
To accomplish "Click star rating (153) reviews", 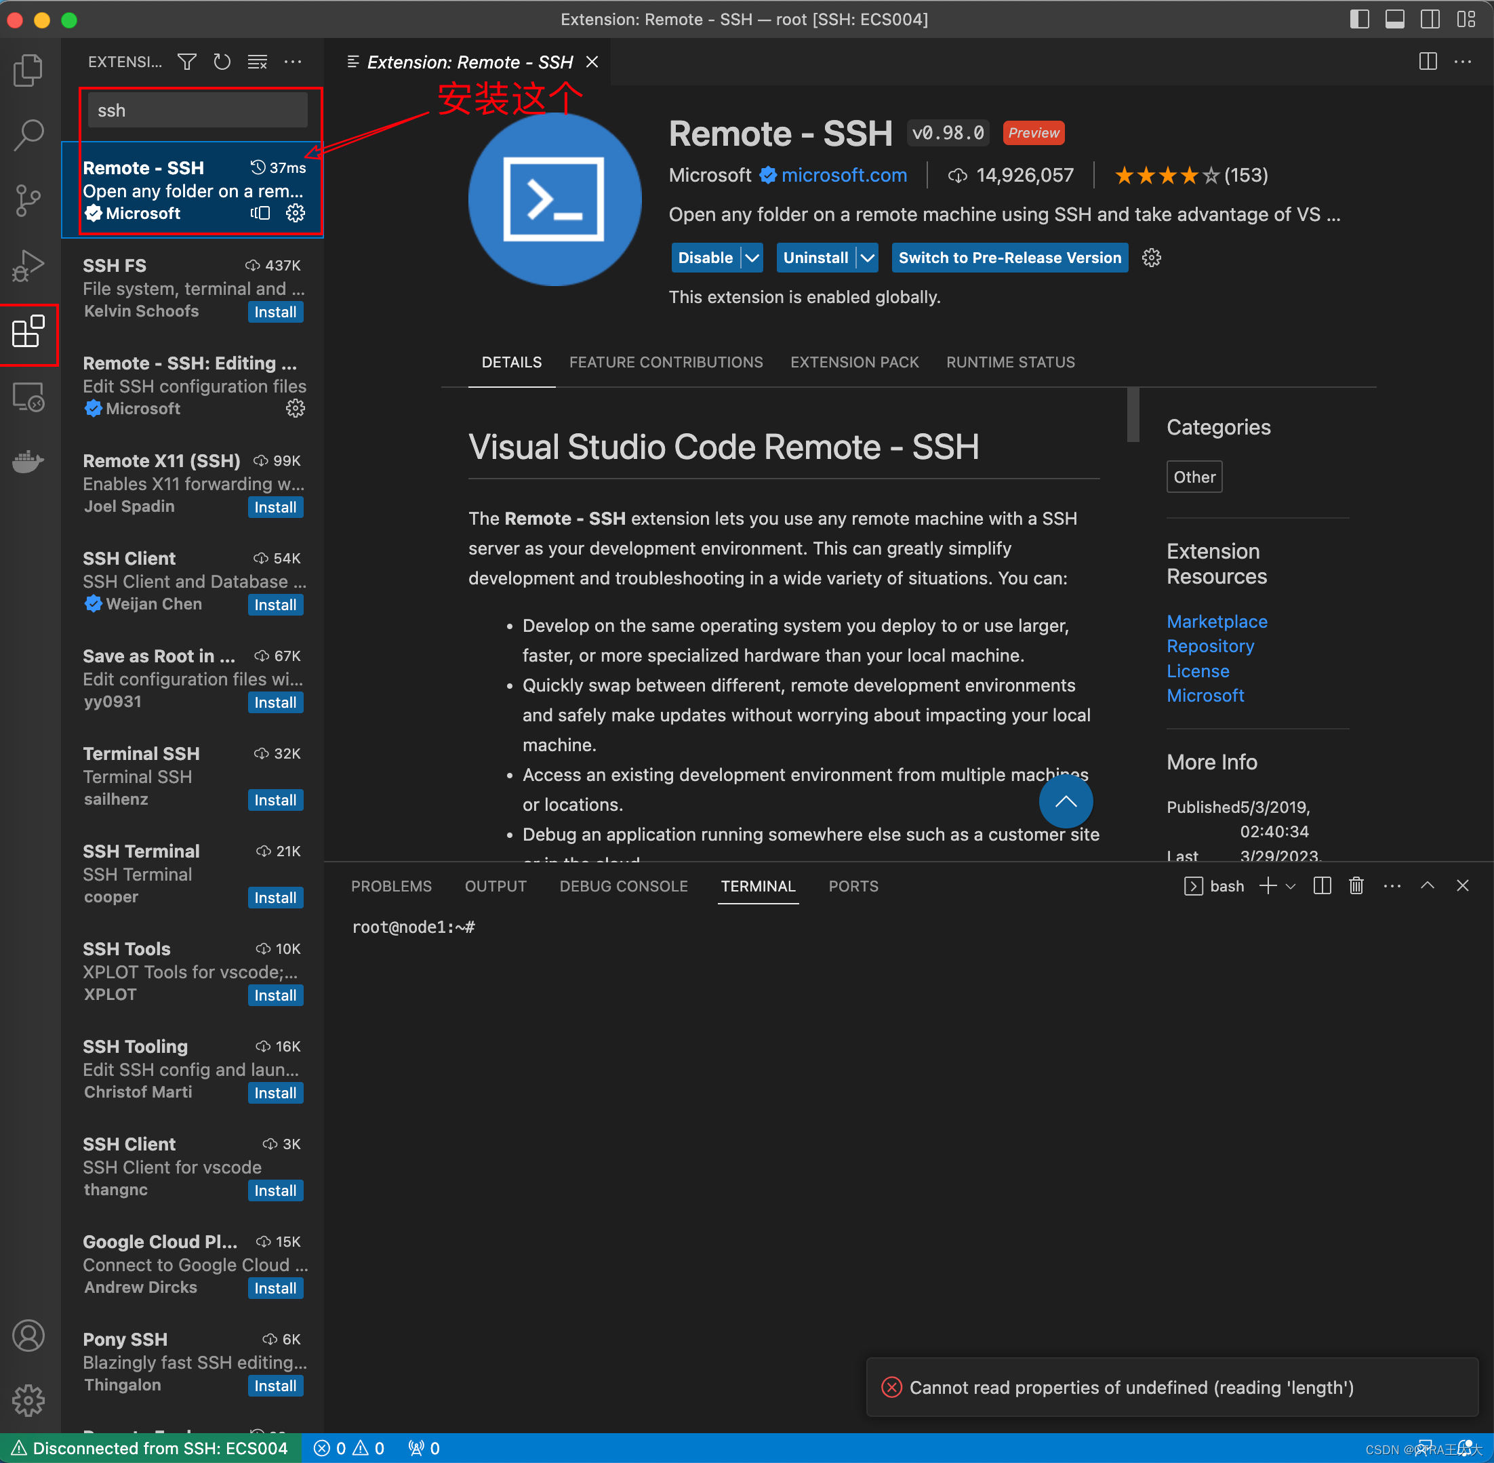I will click(1190, 175).
